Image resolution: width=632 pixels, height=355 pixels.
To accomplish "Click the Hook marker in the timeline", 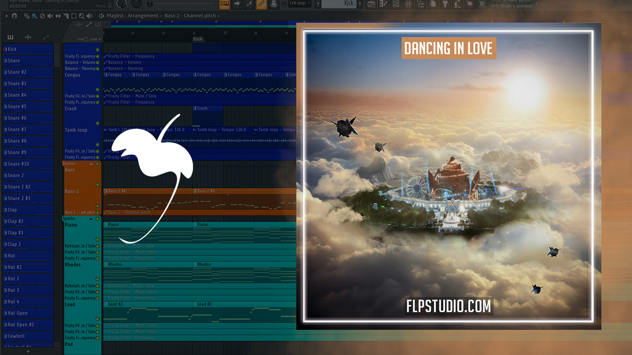I will (198, 38).
